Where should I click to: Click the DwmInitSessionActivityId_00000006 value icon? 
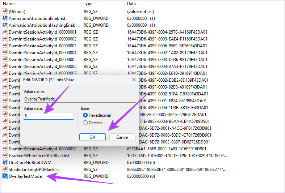[x=5, y=66]
